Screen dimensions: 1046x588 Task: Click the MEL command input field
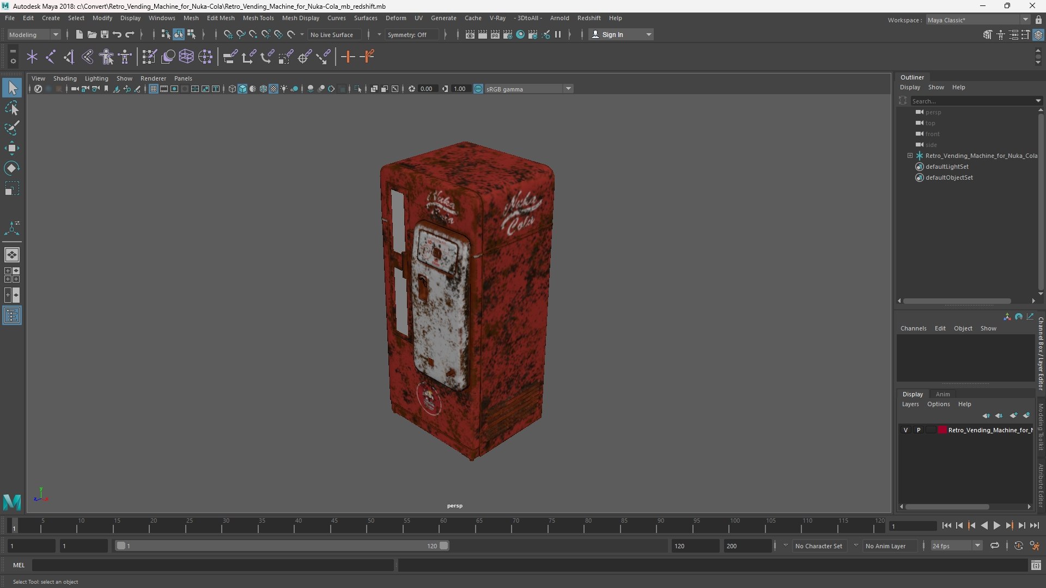point(213,565)
